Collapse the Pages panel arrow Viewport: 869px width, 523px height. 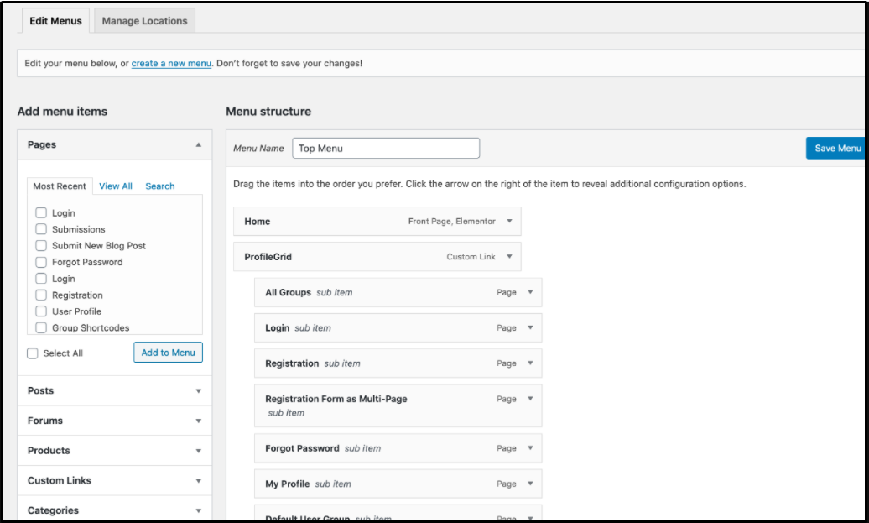coord(199,144)
